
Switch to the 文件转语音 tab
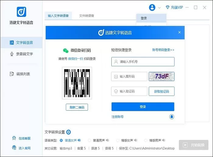click(x=86, y=16)
